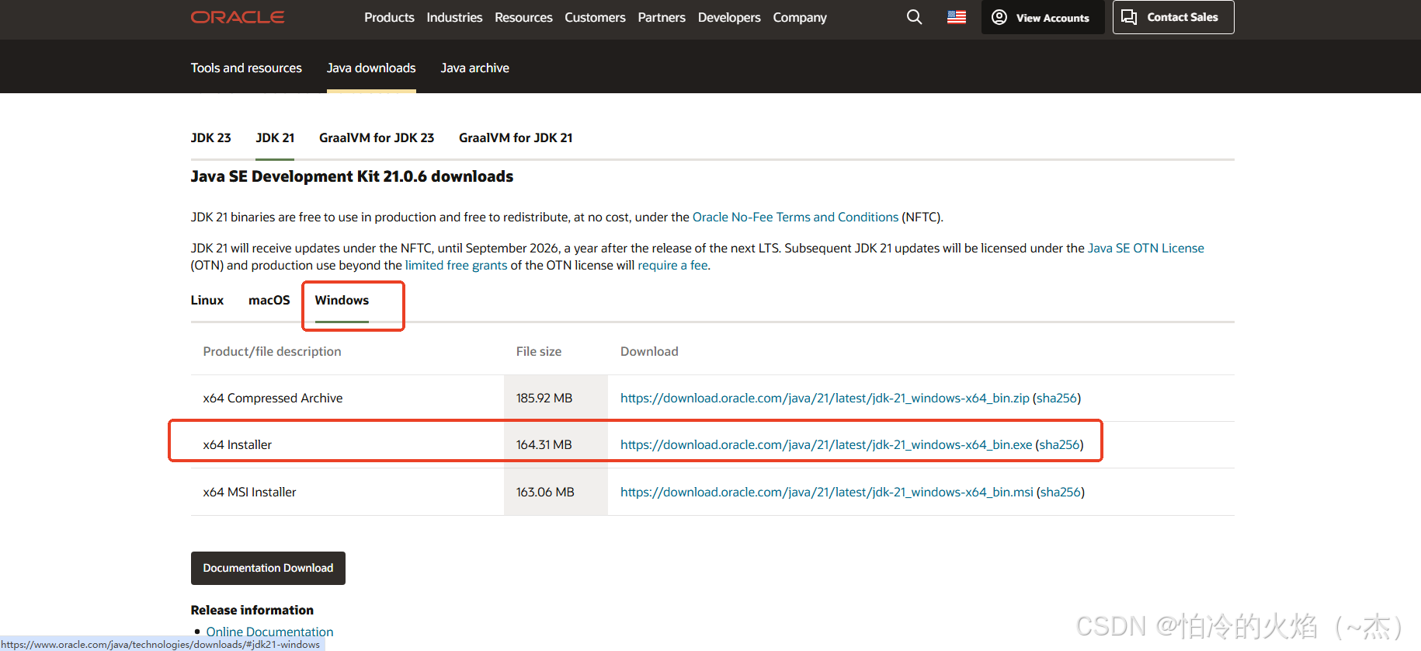Select the Windows platform tab
The width and height of the screenshot is (1421, 651).
[342, 300]
